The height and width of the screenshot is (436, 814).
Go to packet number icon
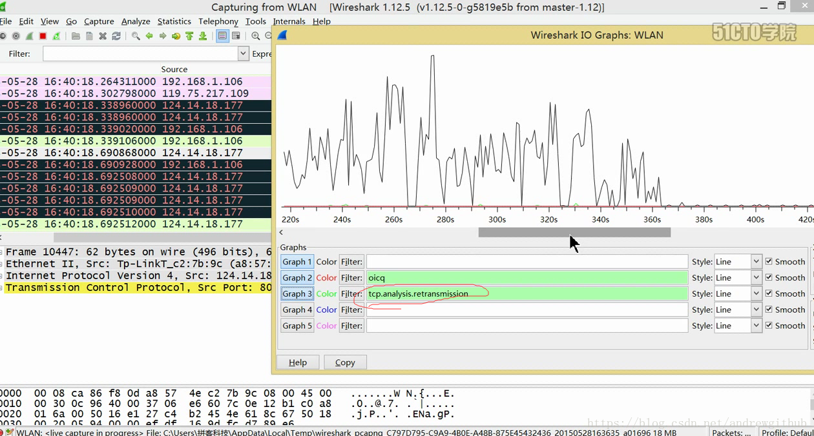(x=176, y=36)
